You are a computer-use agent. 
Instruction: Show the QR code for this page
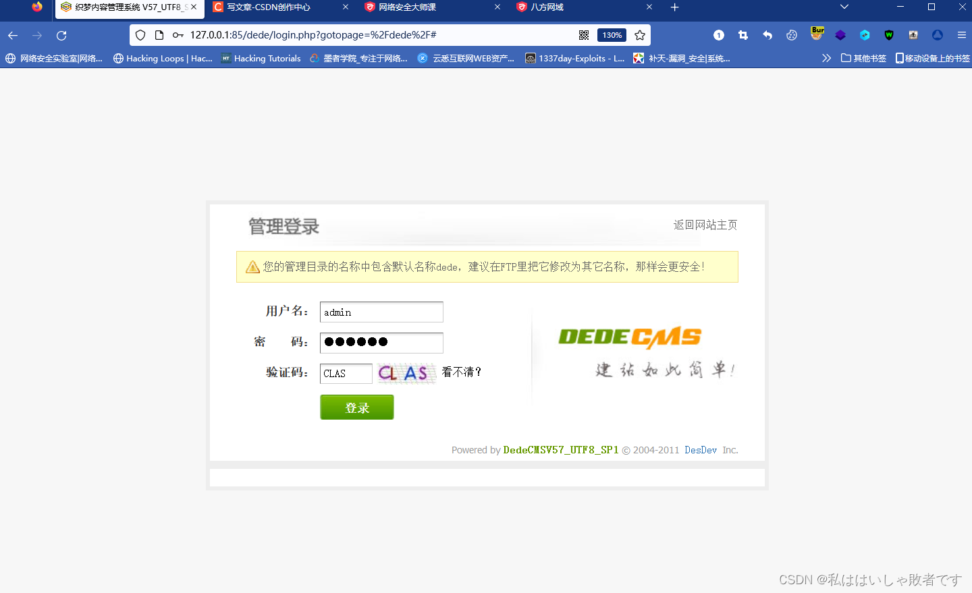(x=584, y=35)
